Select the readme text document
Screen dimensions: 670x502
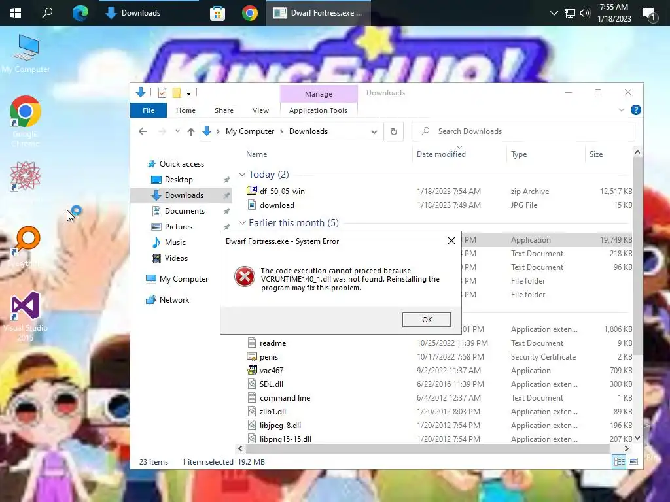273,343
